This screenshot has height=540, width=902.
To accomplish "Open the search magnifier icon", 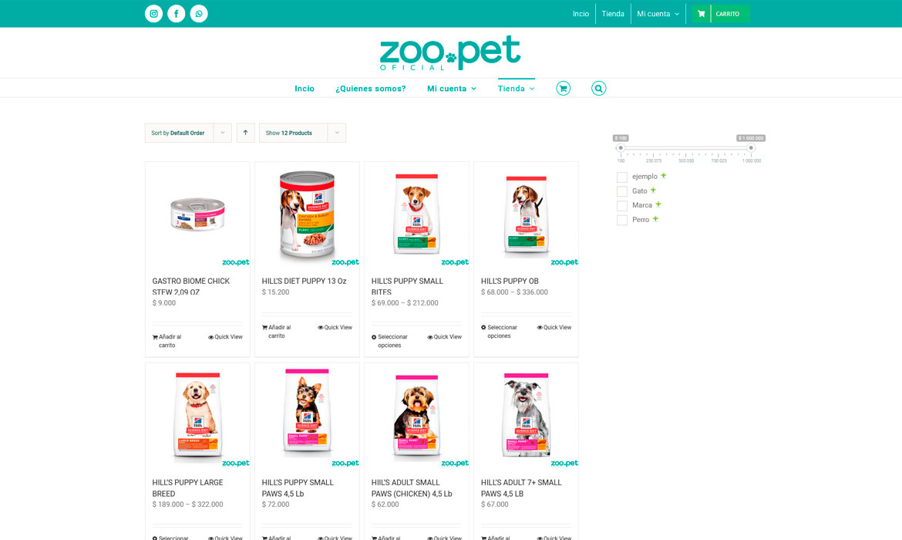I will pyautogui.click(x=599, y=88).
